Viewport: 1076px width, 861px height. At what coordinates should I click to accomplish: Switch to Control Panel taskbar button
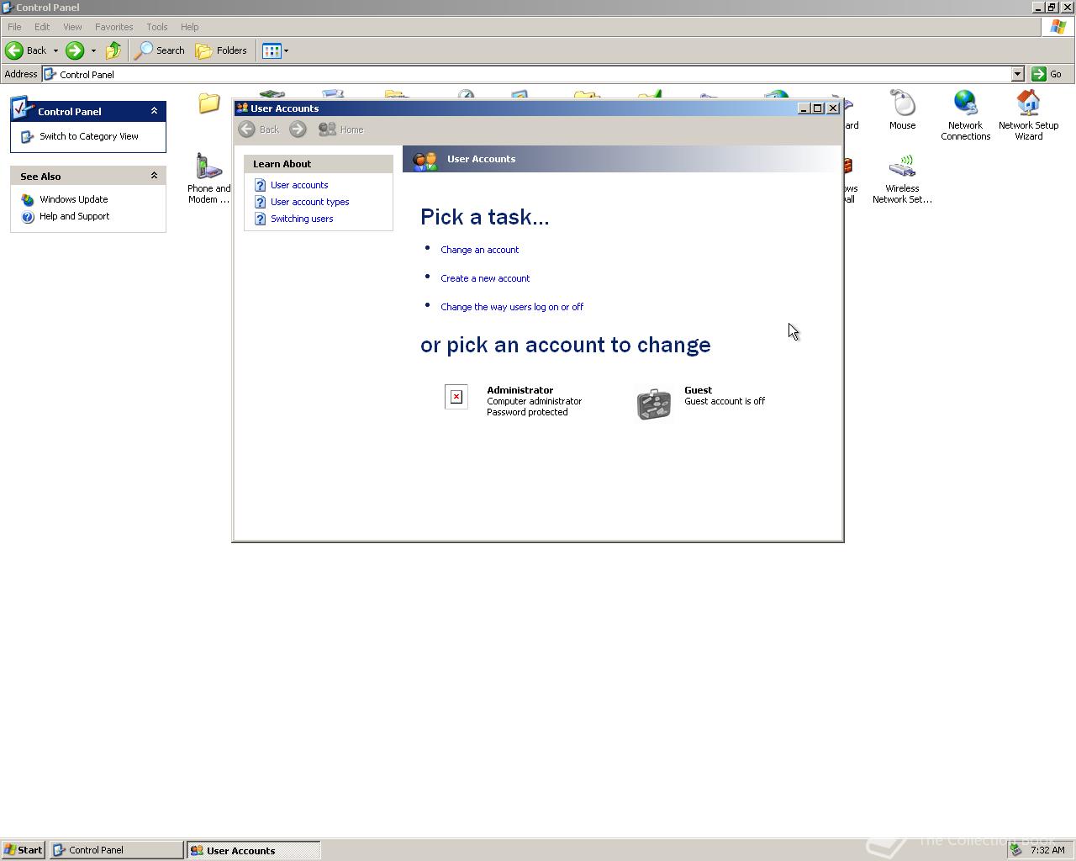[116, 850]
